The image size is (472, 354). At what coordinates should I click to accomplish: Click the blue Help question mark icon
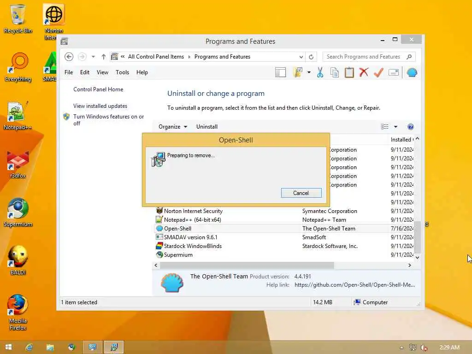click(410, 127)
